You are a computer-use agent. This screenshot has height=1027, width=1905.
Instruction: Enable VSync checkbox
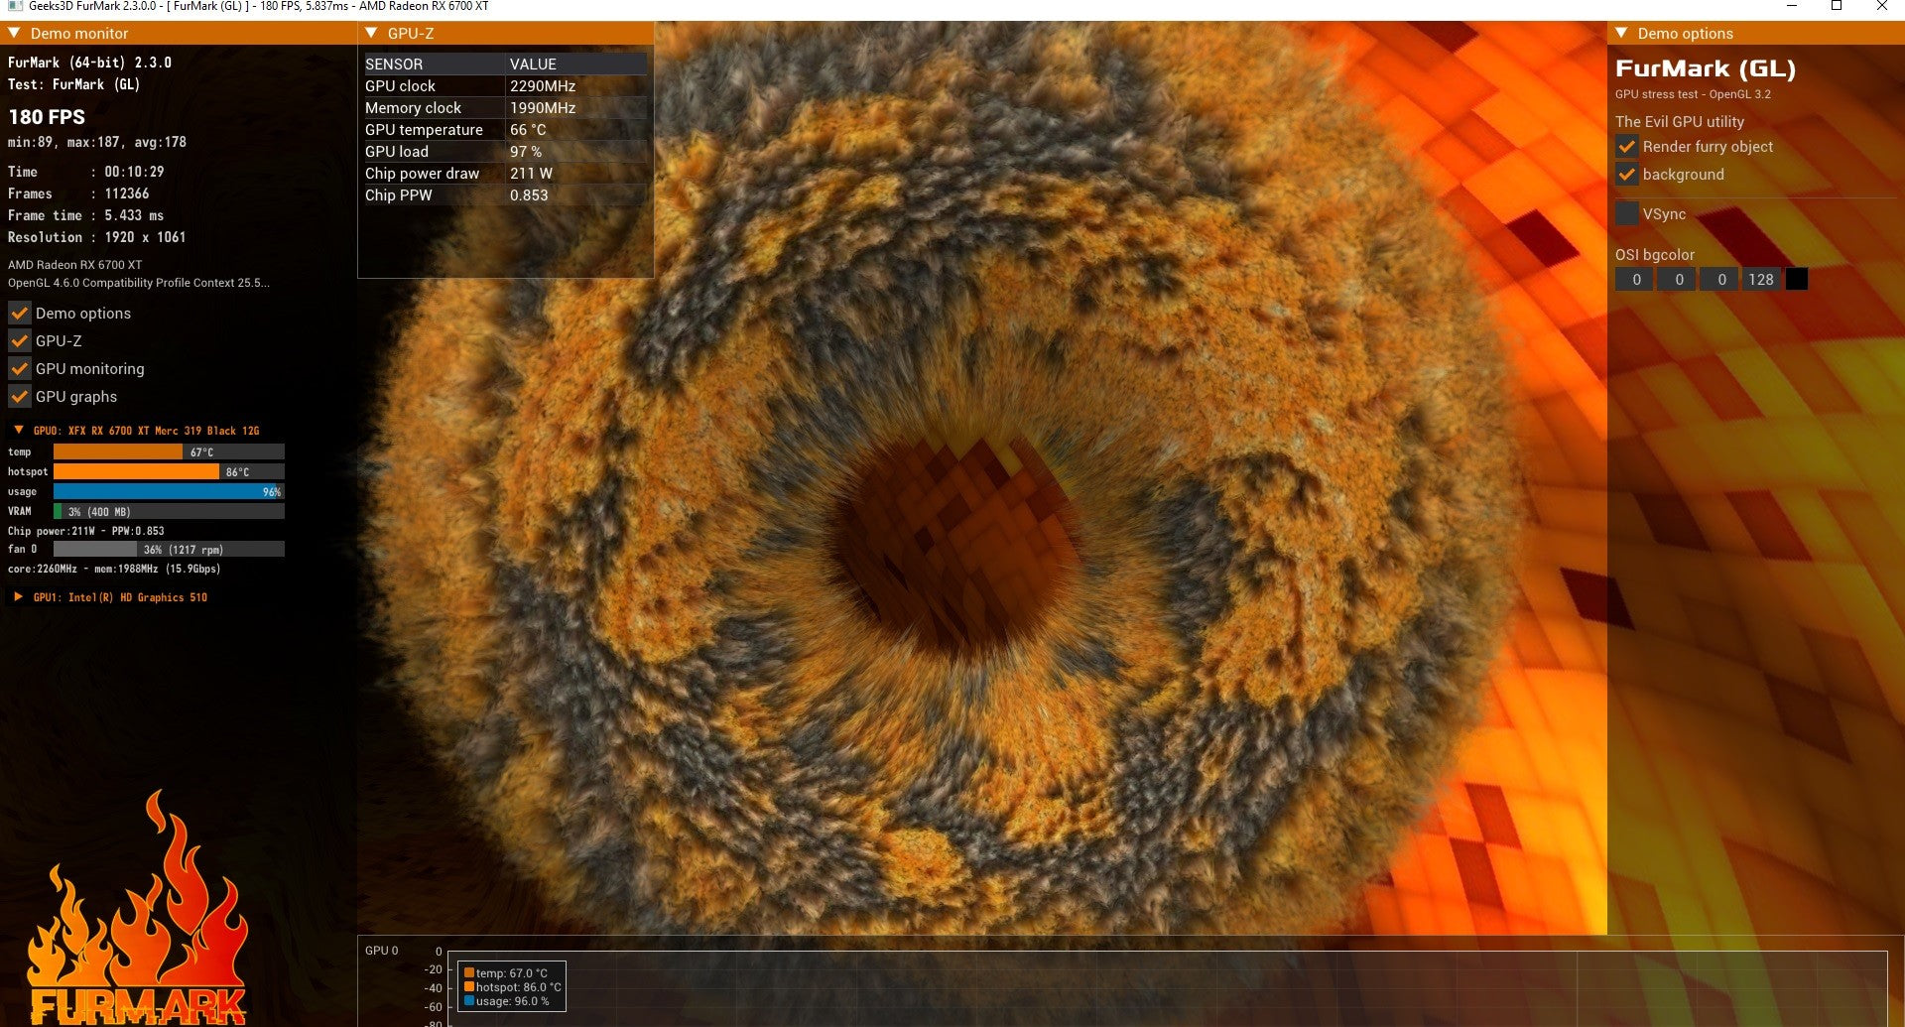point(1626,213)
